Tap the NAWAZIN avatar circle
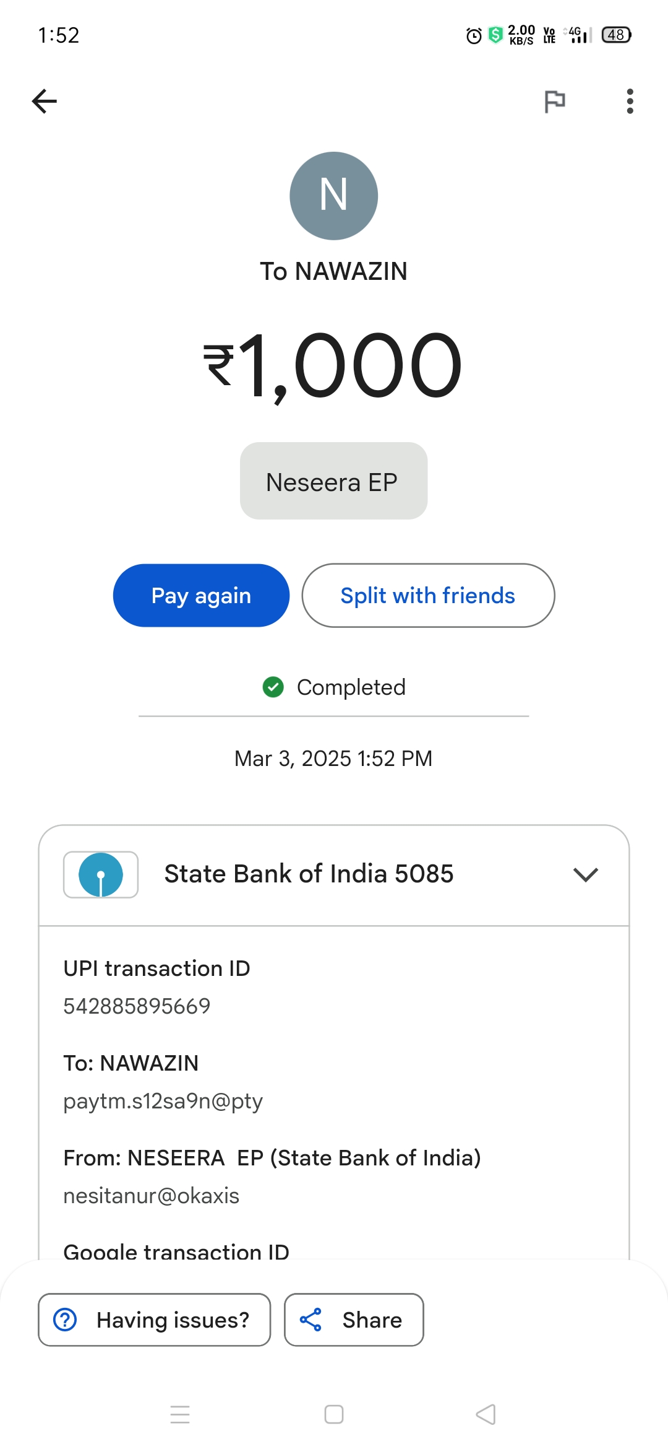The image size is (668, 1449). [333, 196]
